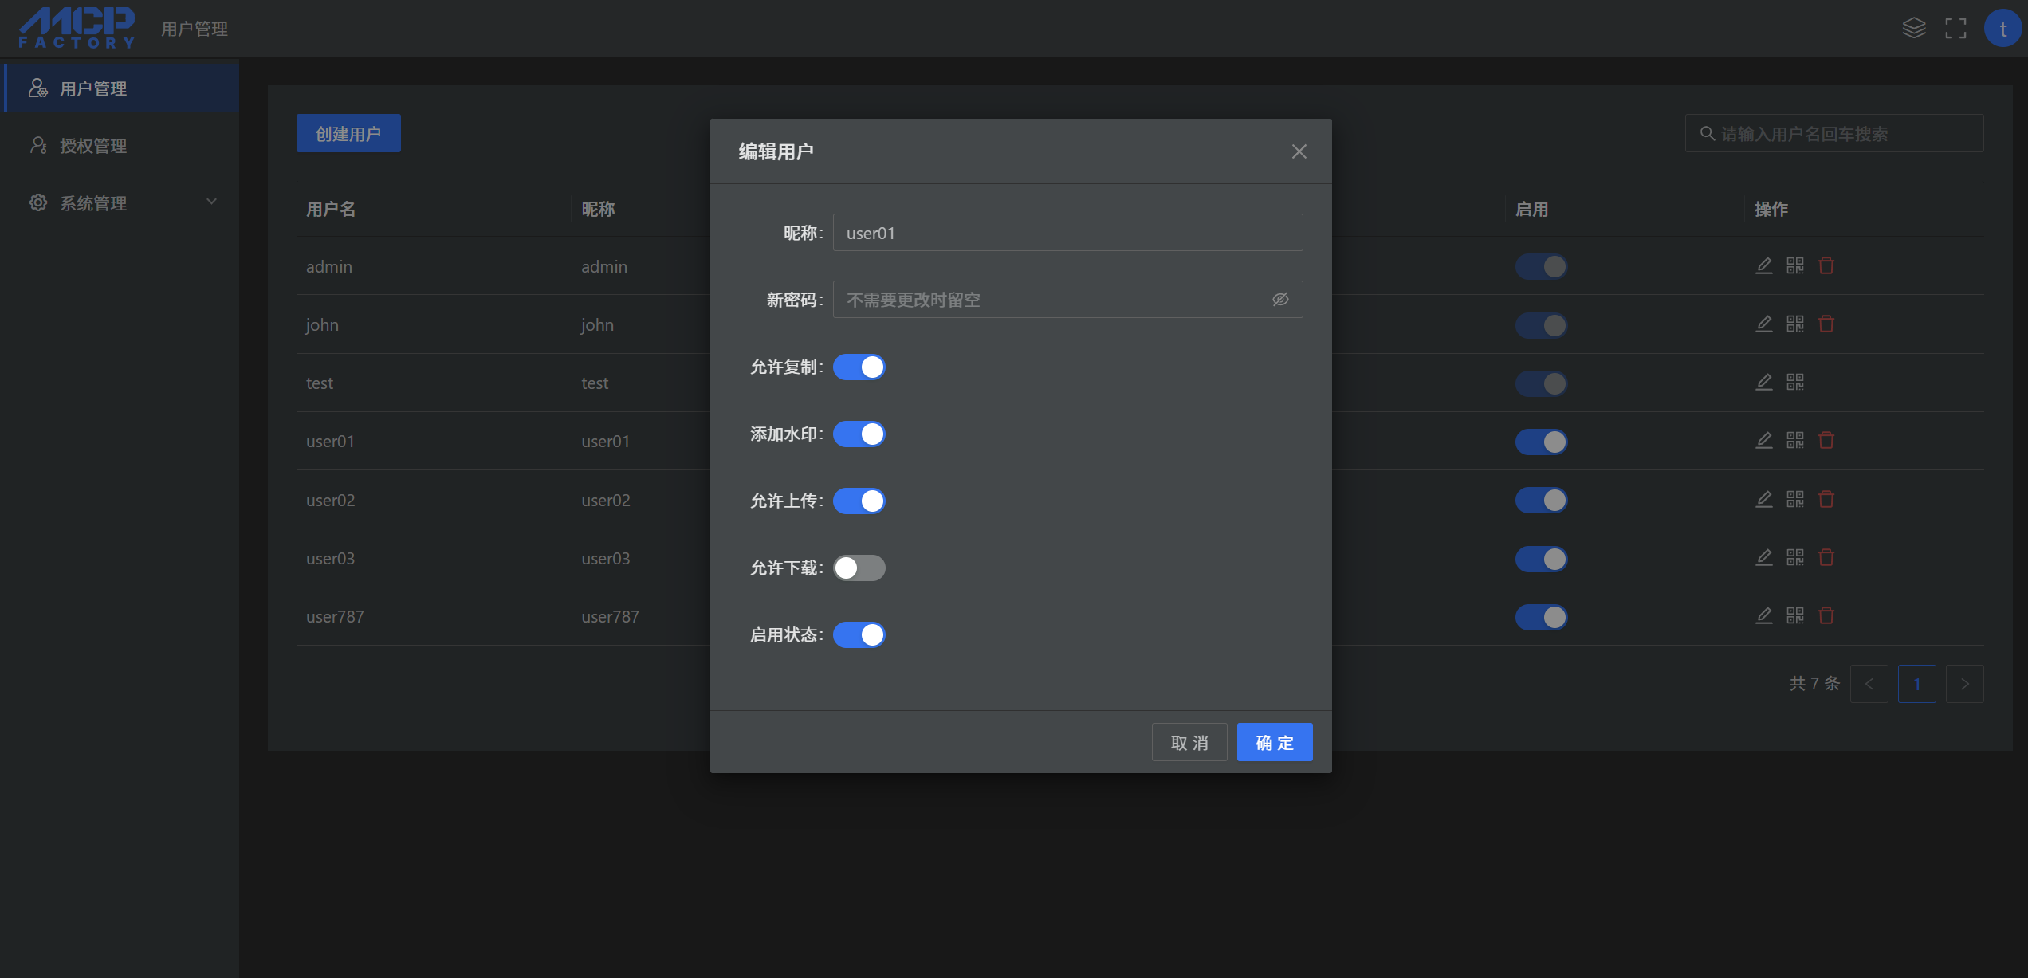This screenshot has height=978, width=2028.
Task: Click the edit pencil icon for admin
Action: point(1763,265)
